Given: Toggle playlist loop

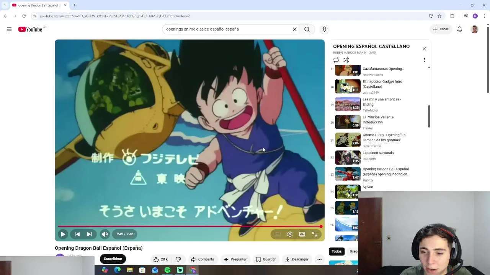Looking at the screenshot, I should click(x=336, y=60).
